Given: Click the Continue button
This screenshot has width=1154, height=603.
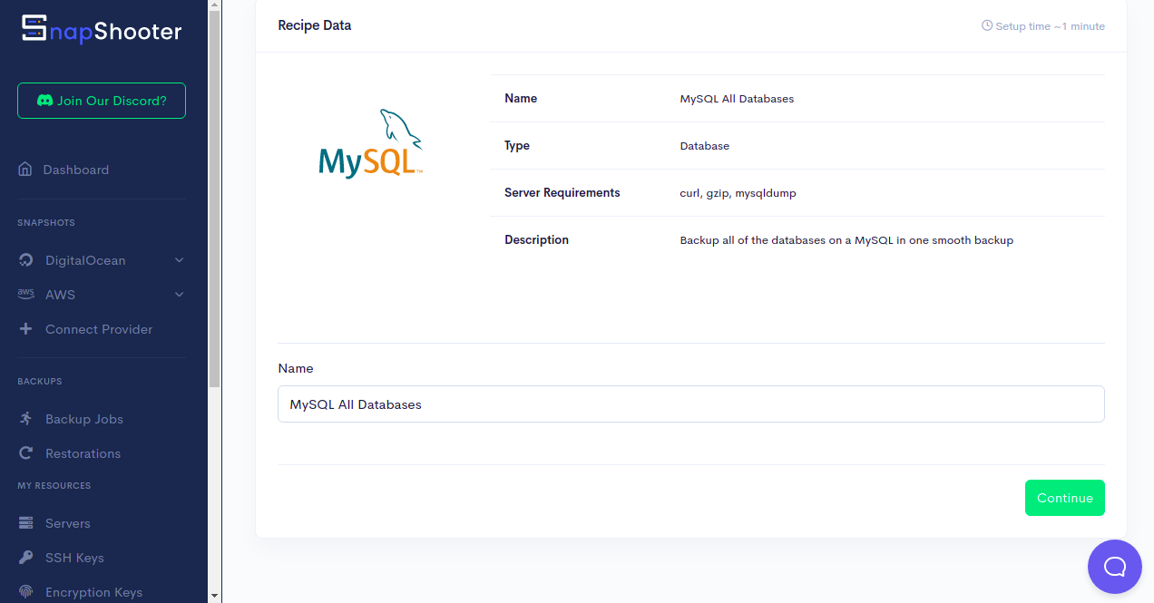Looking at the screenshot, I should (x=1064, y=498).
